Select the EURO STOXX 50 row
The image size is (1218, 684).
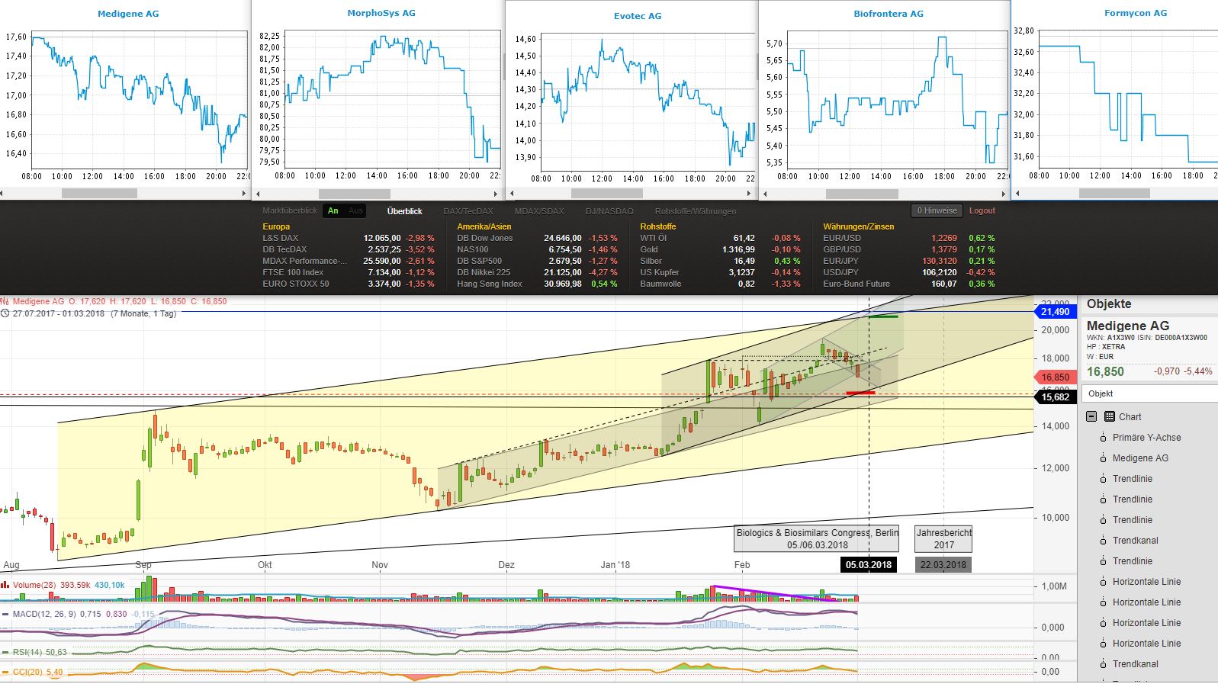349,284
